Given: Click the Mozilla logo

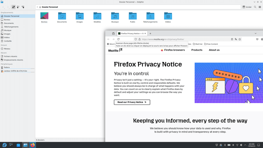Looking at the screenshot, I should [115, 50].
